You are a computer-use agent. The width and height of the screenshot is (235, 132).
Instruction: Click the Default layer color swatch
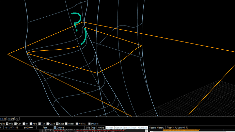[55, 128]
